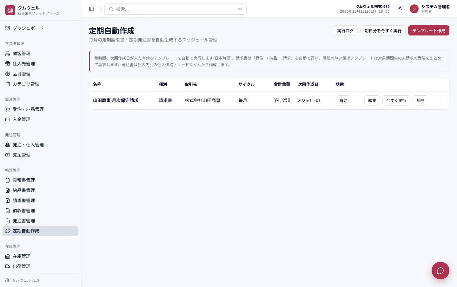457x287 pixels.
Task: Click the 在庫管理 warehouse icon
Action: [x=8, y=256]
